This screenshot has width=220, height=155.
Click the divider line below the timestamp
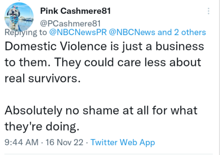click(109, 154)
